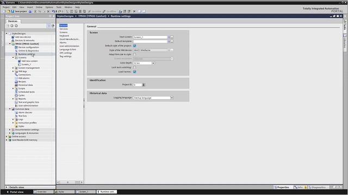The height and width of the screenshot is (195, 348).
Task: Click the Styles icon under Common data
Action: click(x=16, y=126)
